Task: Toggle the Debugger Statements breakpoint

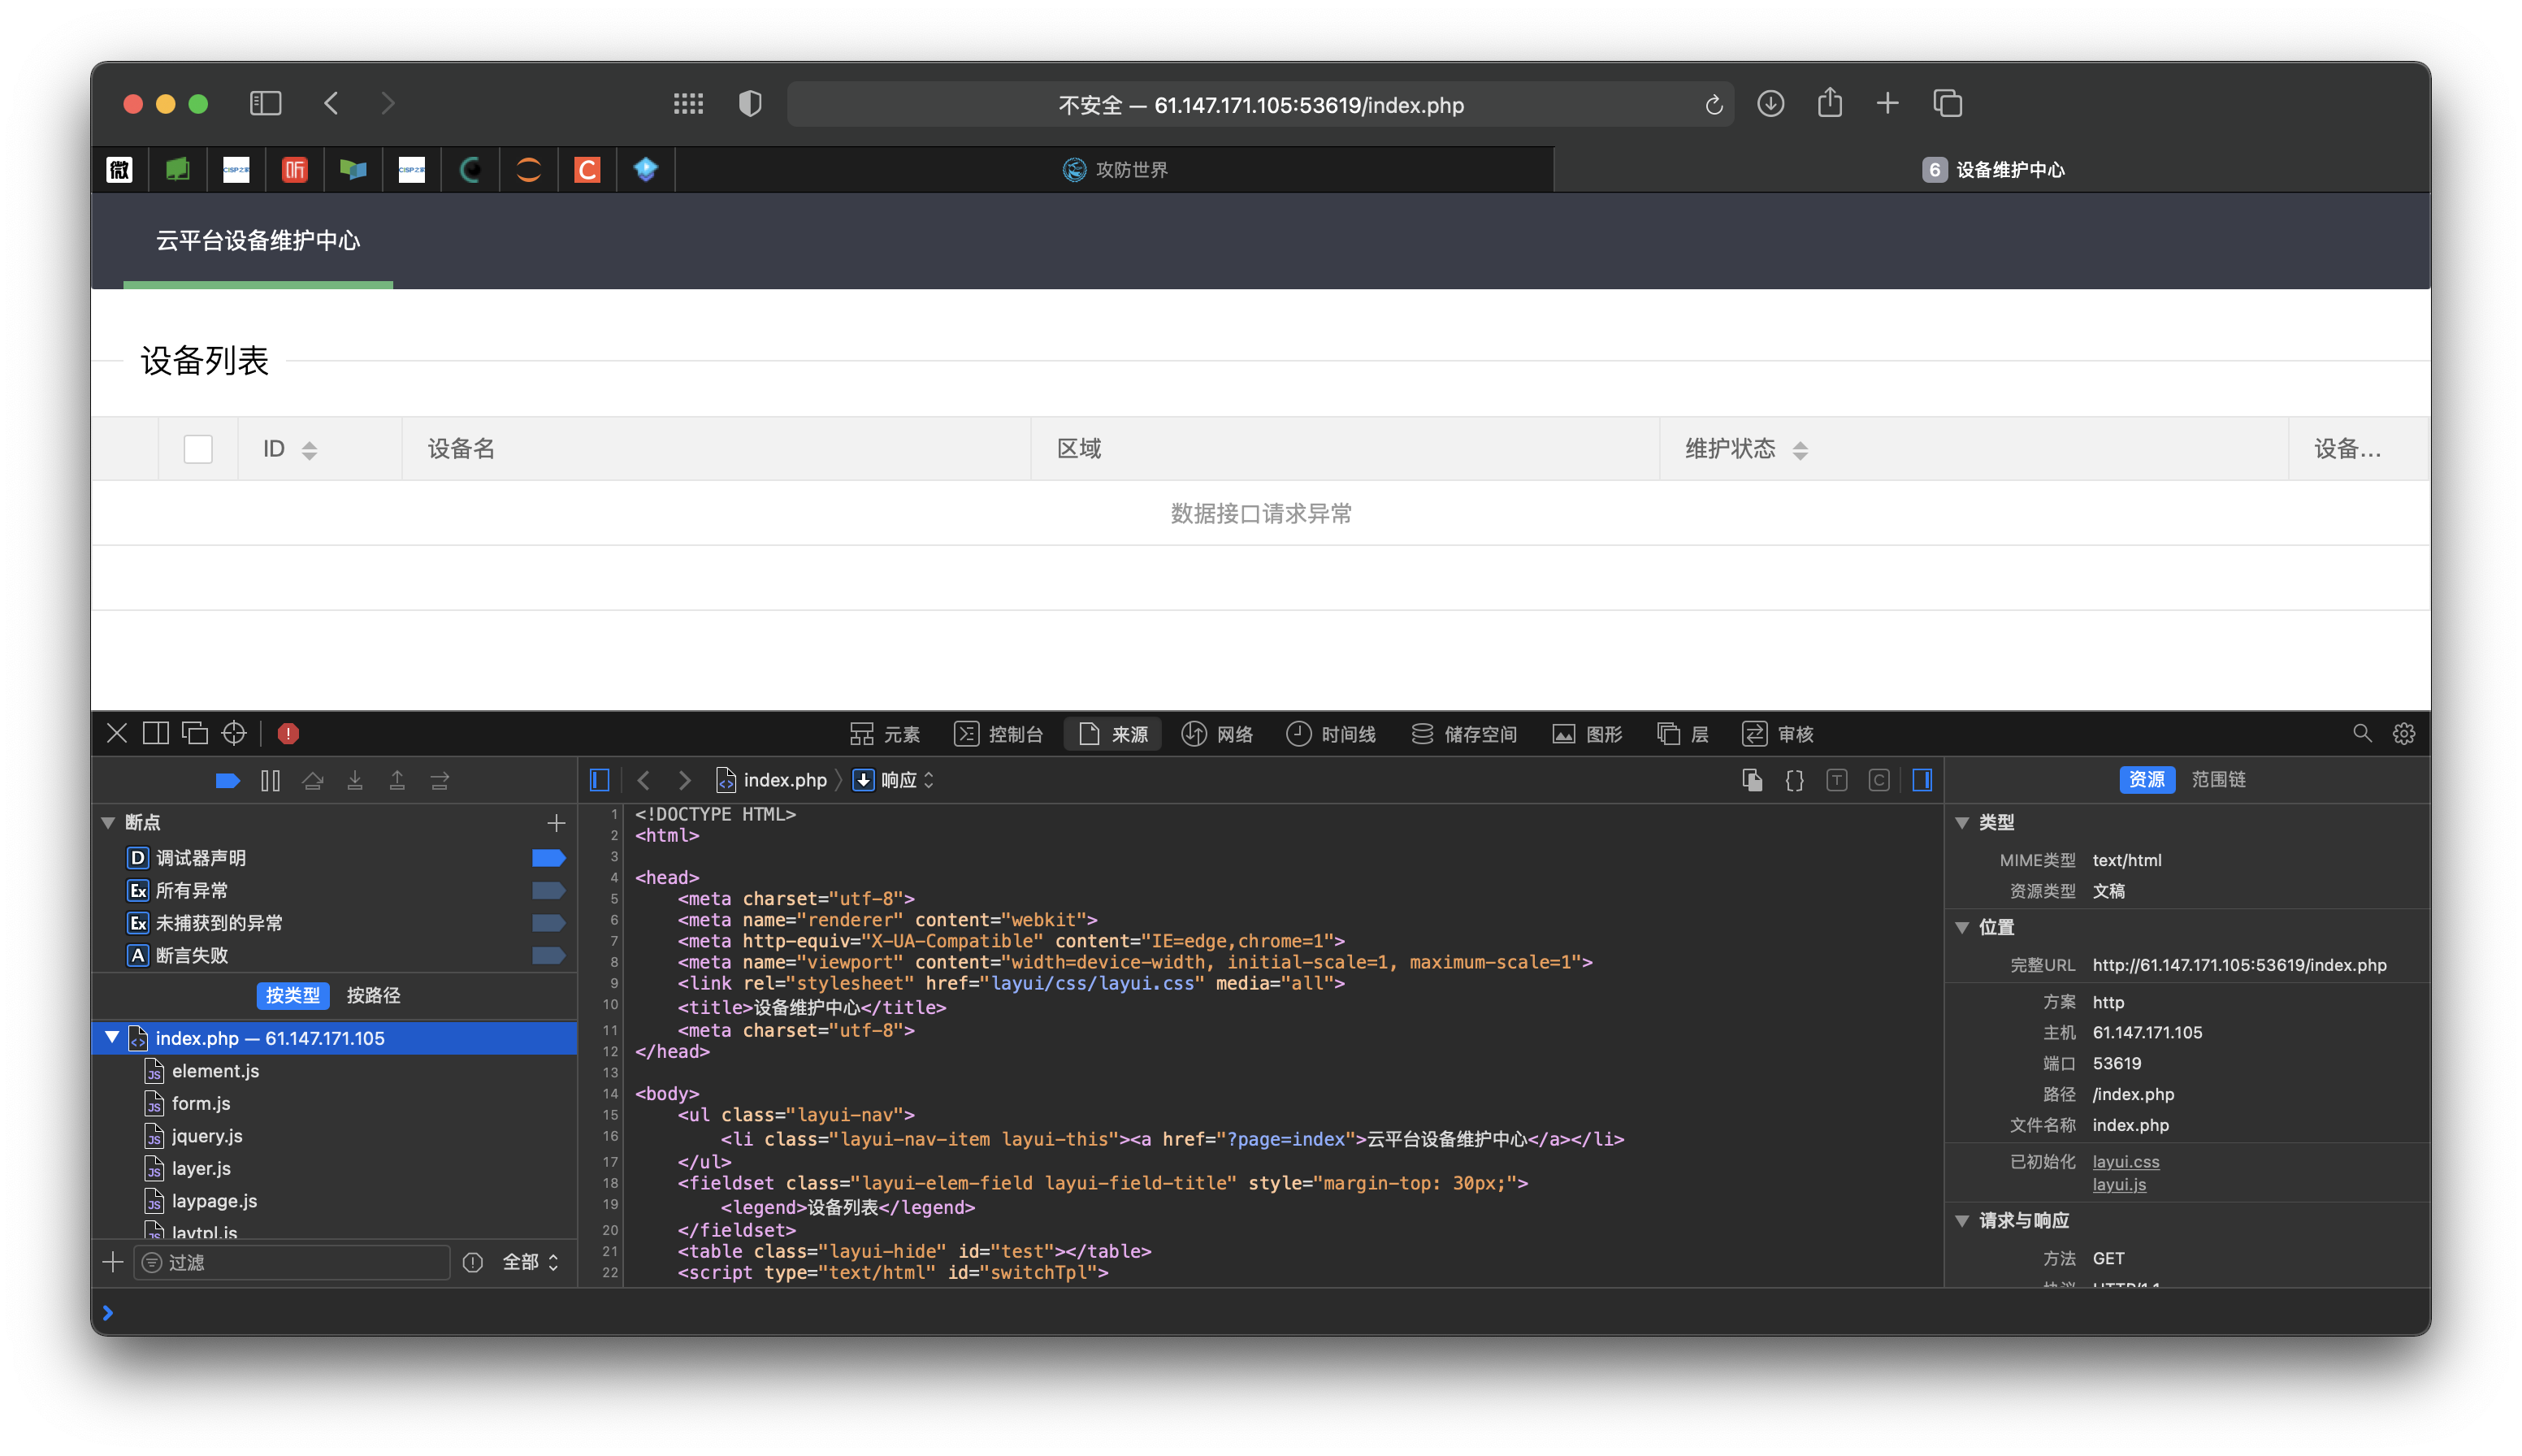Action: click(x=548, y=858)
